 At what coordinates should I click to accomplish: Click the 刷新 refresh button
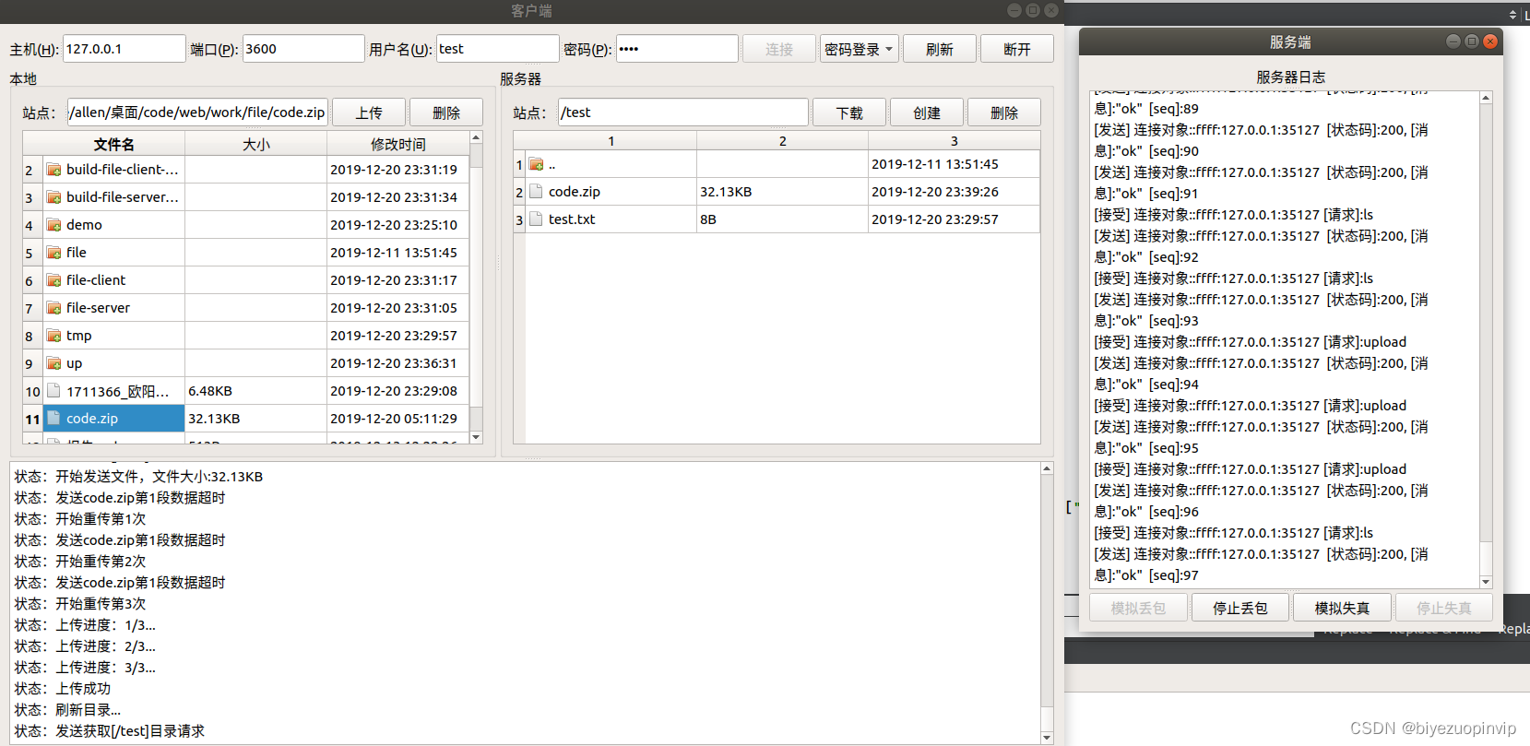[x=939, y=49]
